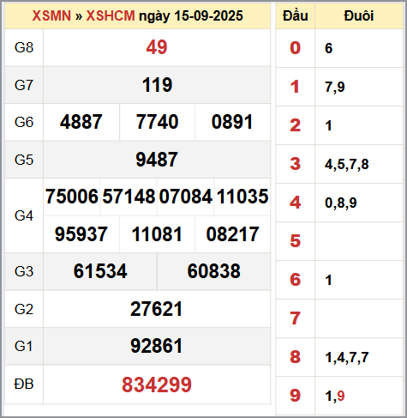Viewport: 407px width, 418px height.
Task: Click the Đuôi column header
Action: pos(359,15)
